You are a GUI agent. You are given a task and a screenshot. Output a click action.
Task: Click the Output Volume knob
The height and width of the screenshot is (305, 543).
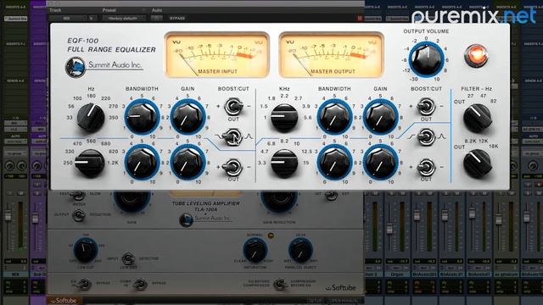click(426, 58)
